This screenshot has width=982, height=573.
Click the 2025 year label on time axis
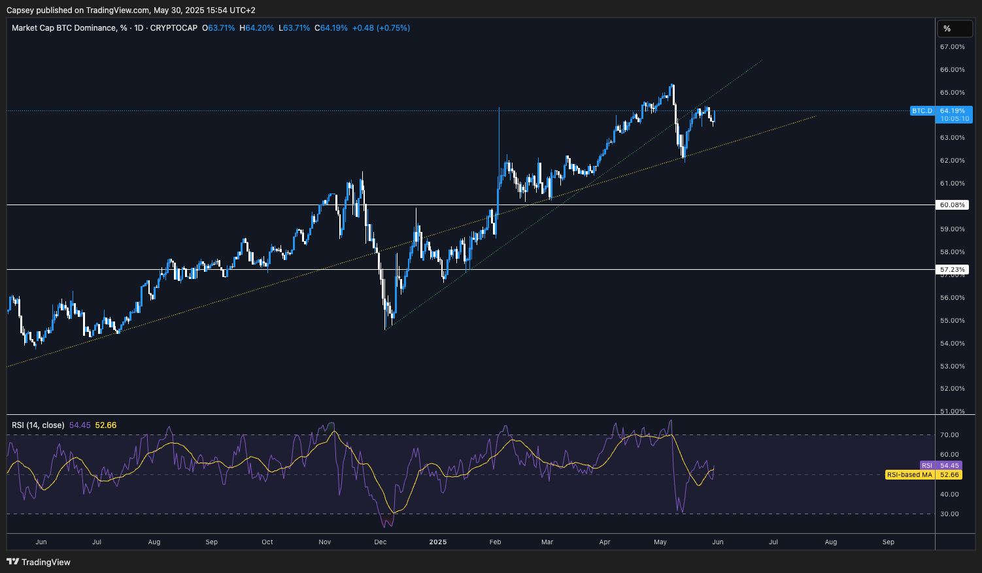click(x=438, y=542)
